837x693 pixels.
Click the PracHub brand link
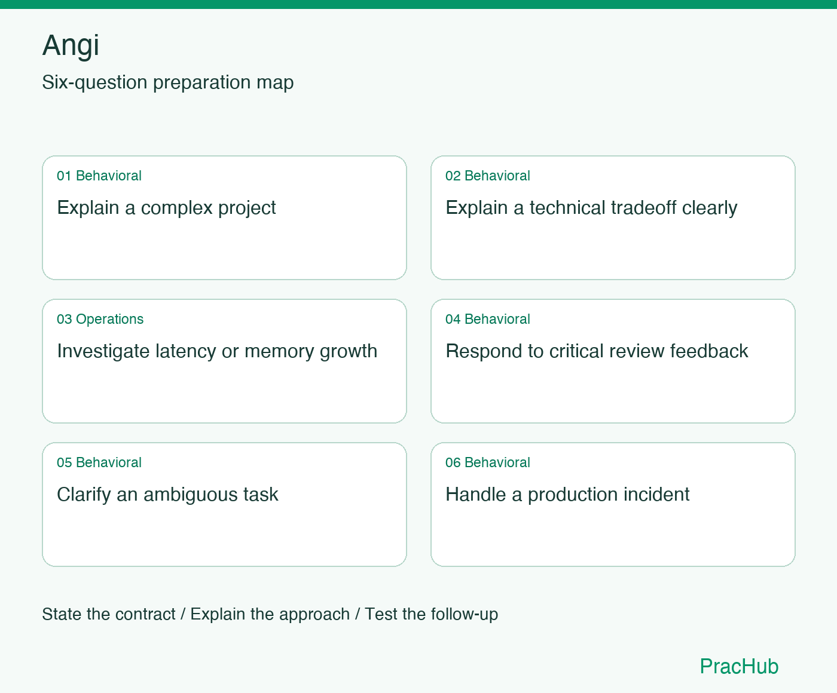739,666
